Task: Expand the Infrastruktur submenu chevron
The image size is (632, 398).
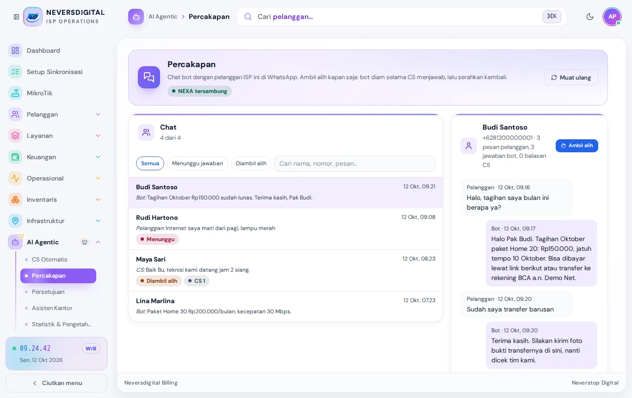Action: coord(98,221)
